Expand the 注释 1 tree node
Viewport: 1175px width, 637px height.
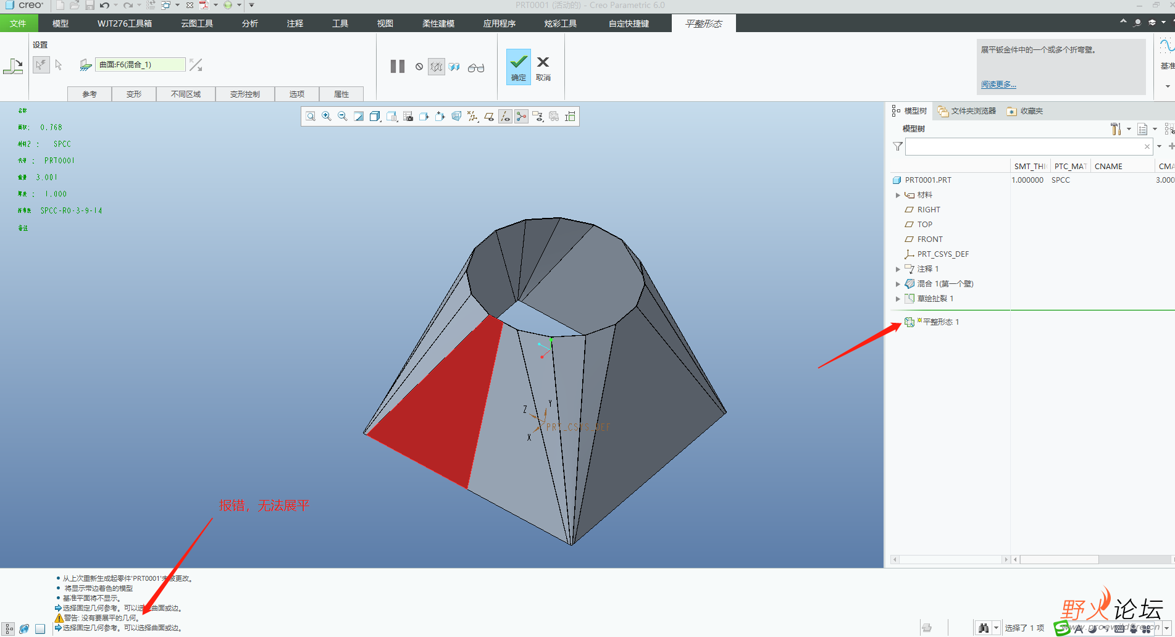898,269
